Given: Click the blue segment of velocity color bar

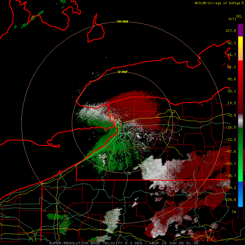Looking at the screenshot, I should tap(240, 194).
